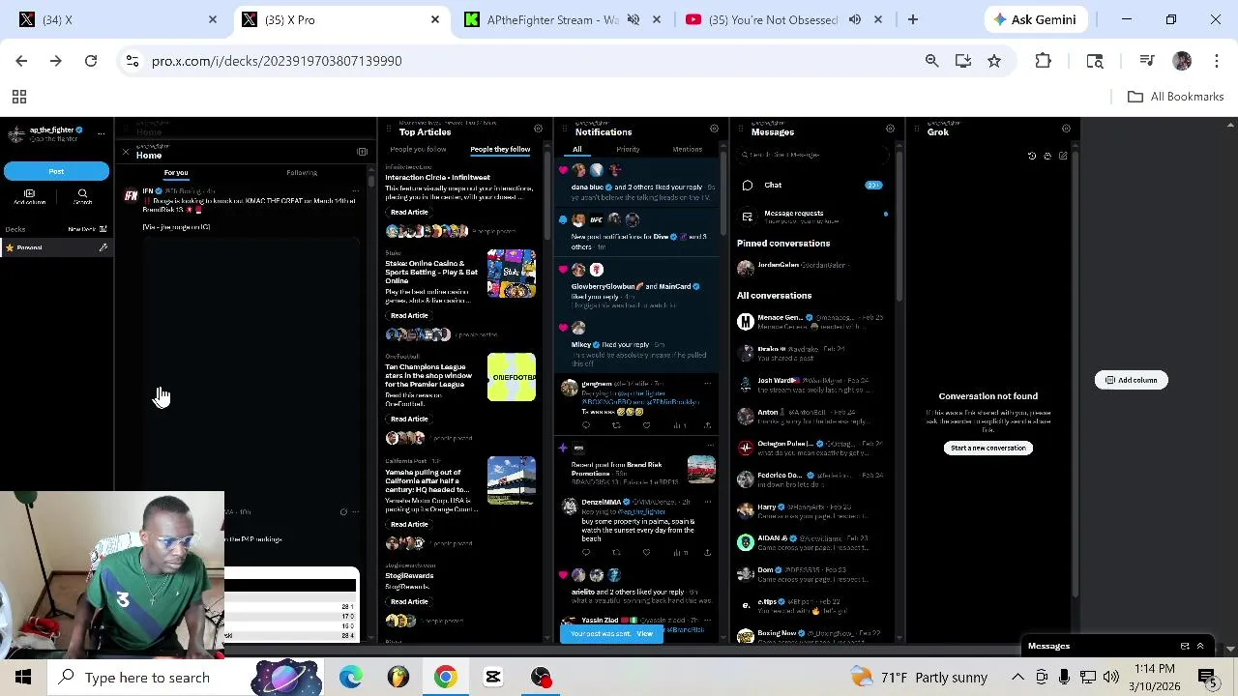Viewport: 1238px width, 696px height.
Task: Open Message requests in Messages column
Action: pyautogui.click(x=812, y=216)
